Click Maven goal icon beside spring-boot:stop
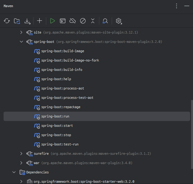This screenshot has height=184, width=193. tap(37, 136)
